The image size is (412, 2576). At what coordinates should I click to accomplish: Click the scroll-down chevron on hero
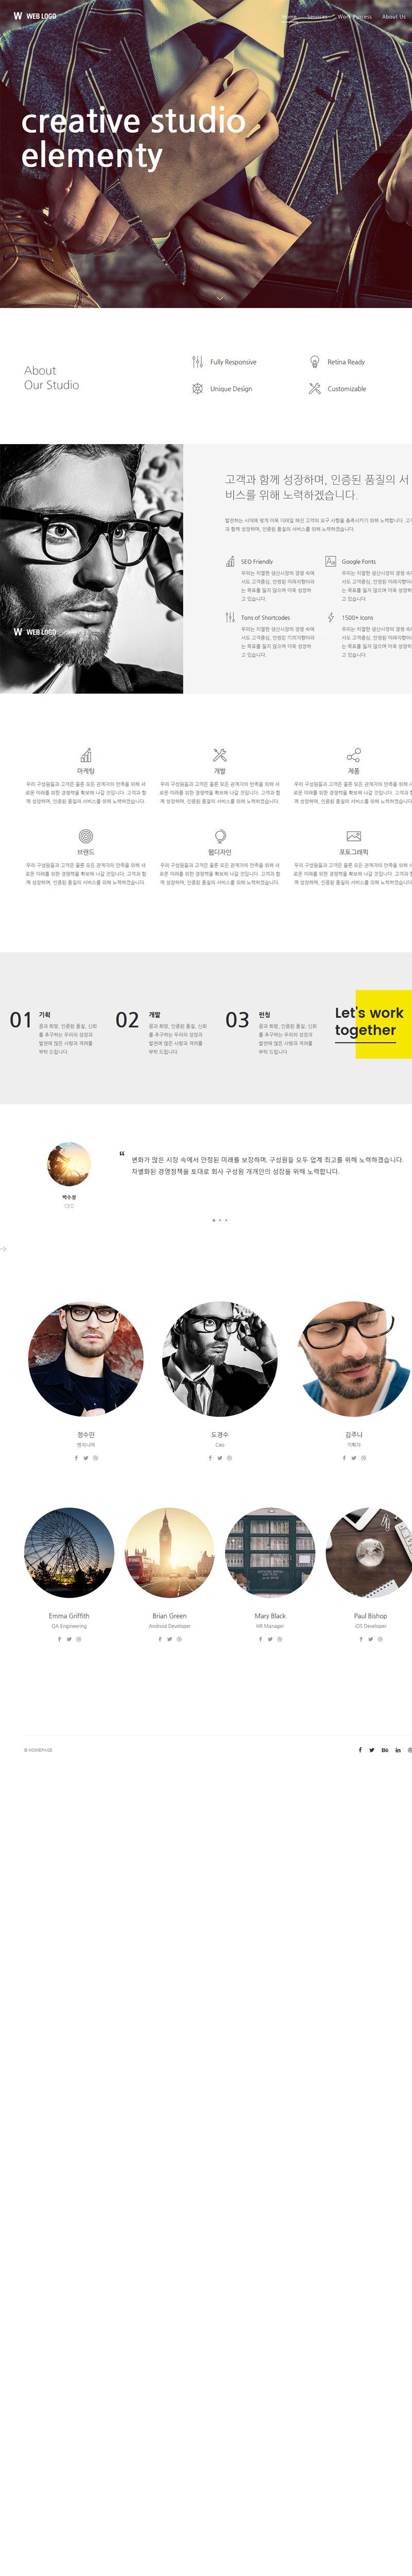(x=220, y=297)
